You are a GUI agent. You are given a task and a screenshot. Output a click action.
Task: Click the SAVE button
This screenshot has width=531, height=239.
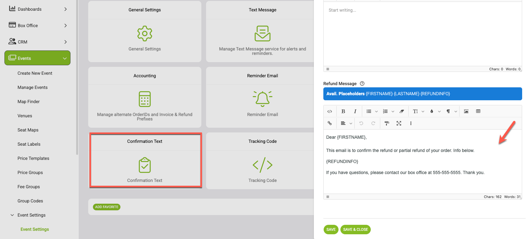331,230
